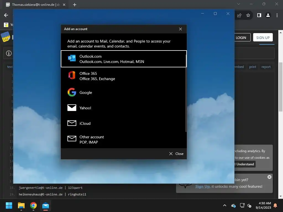Screen dimensions: 283x212
Task: Open the print link in Chrome
Action: [x=253, y=67]
